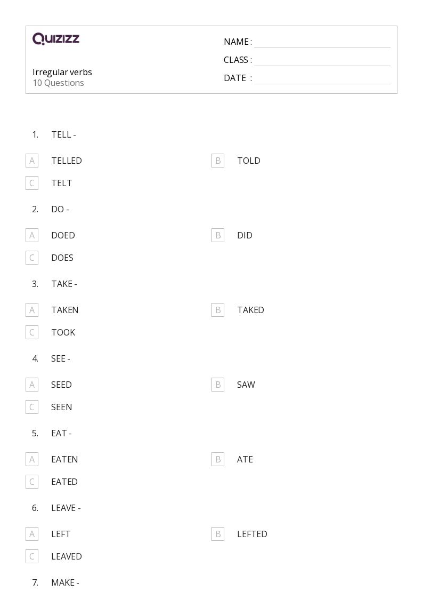Viewport: 423px width, 599px height.
Task: Mark answer box C beside TELT
Action: [32, 183]
